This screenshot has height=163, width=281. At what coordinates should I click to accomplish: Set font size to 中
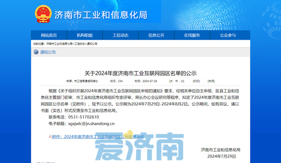[177, 81]
